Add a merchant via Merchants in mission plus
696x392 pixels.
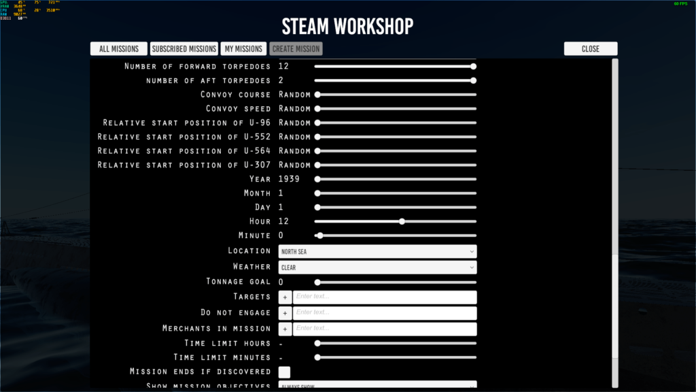pos(285,329)
